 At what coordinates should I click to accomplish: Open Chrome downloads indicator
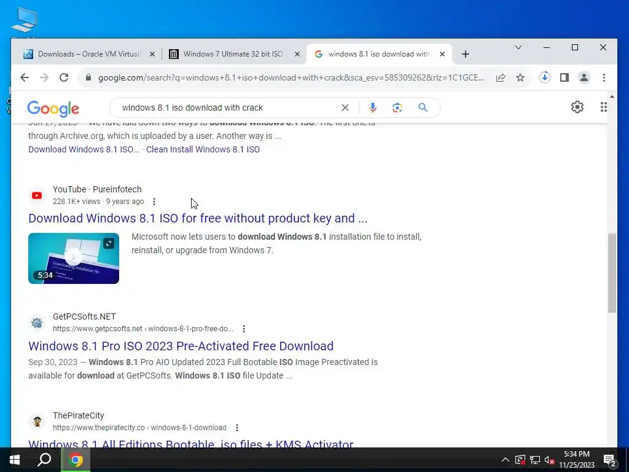click(x=544, y=77)
